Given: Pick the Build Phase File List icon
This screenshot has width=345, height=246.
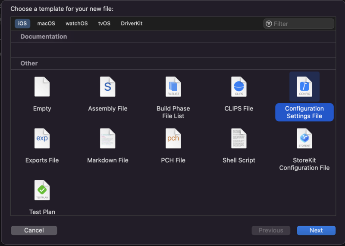Looking at the screenshot, I should [x=173, y=87].
